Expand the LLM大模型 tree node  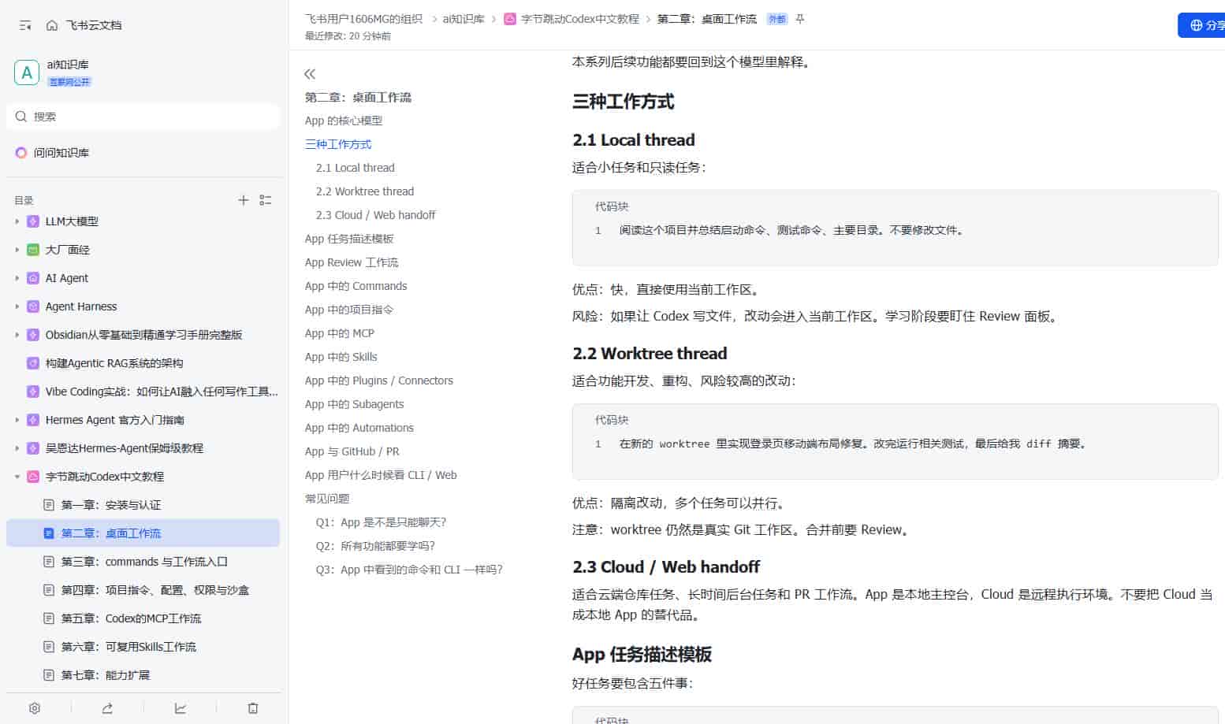tap(17, 221)
